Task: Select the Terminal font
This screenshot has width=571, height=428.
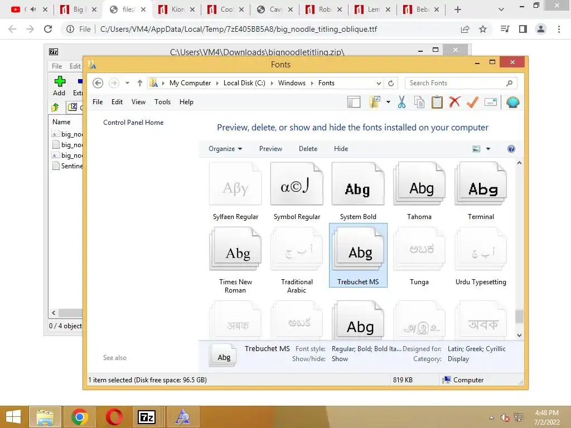Action: click(481, 192)
